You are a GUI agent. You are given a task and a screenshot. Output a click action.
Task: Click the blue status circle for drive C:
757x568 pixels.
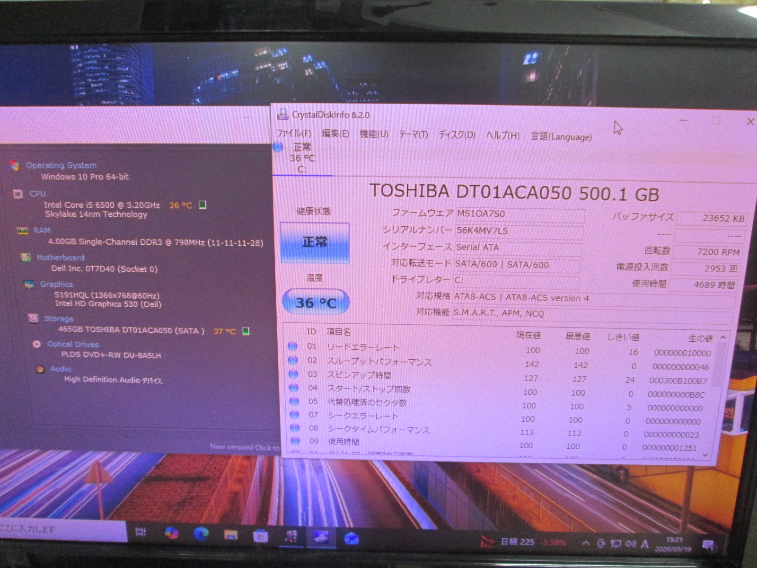pos(278,147)
